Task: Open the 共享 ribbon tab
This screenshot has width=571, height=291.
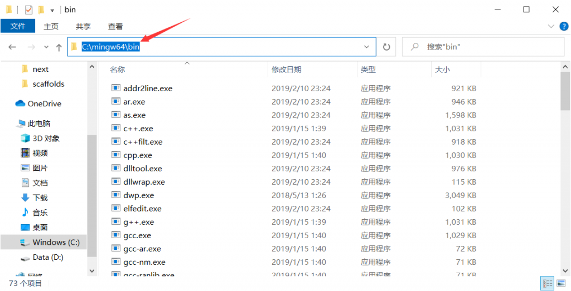Action: (83, 26)
